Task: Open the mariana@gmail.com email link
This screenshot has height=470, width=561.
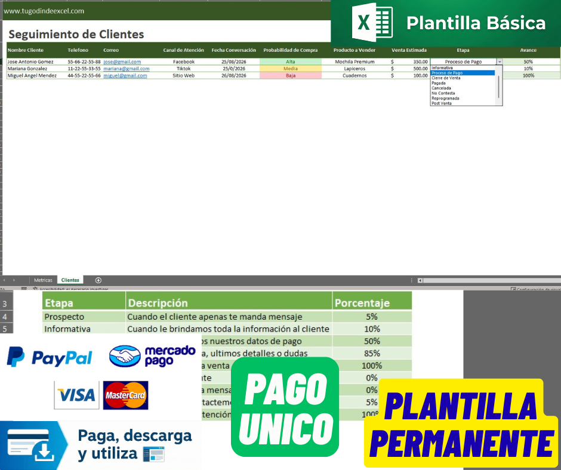Action: (x=127, y=69)
